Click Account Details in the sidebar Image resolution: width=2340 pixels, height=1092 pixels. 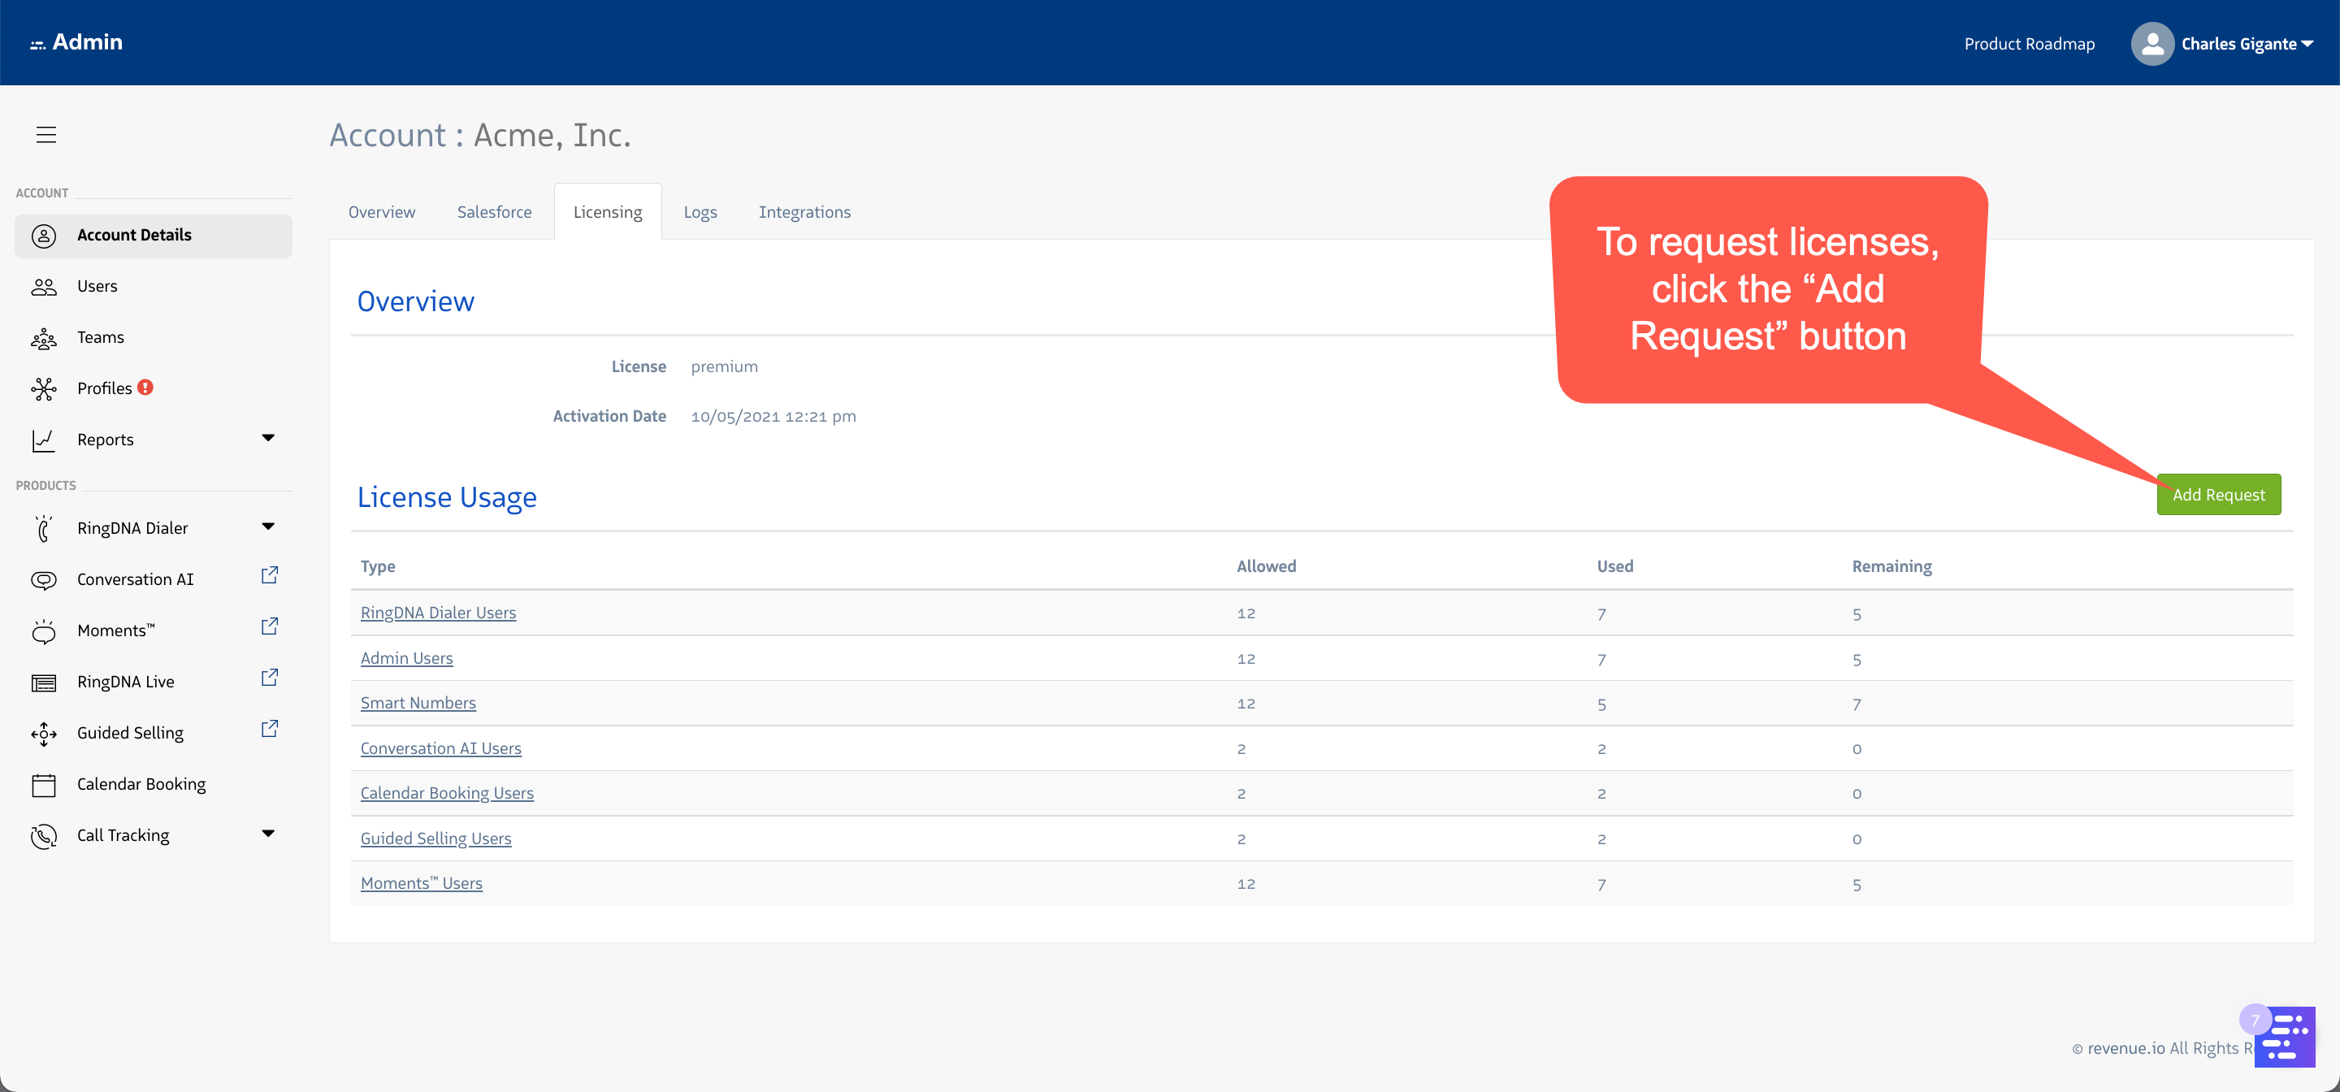tap(134, 234)
